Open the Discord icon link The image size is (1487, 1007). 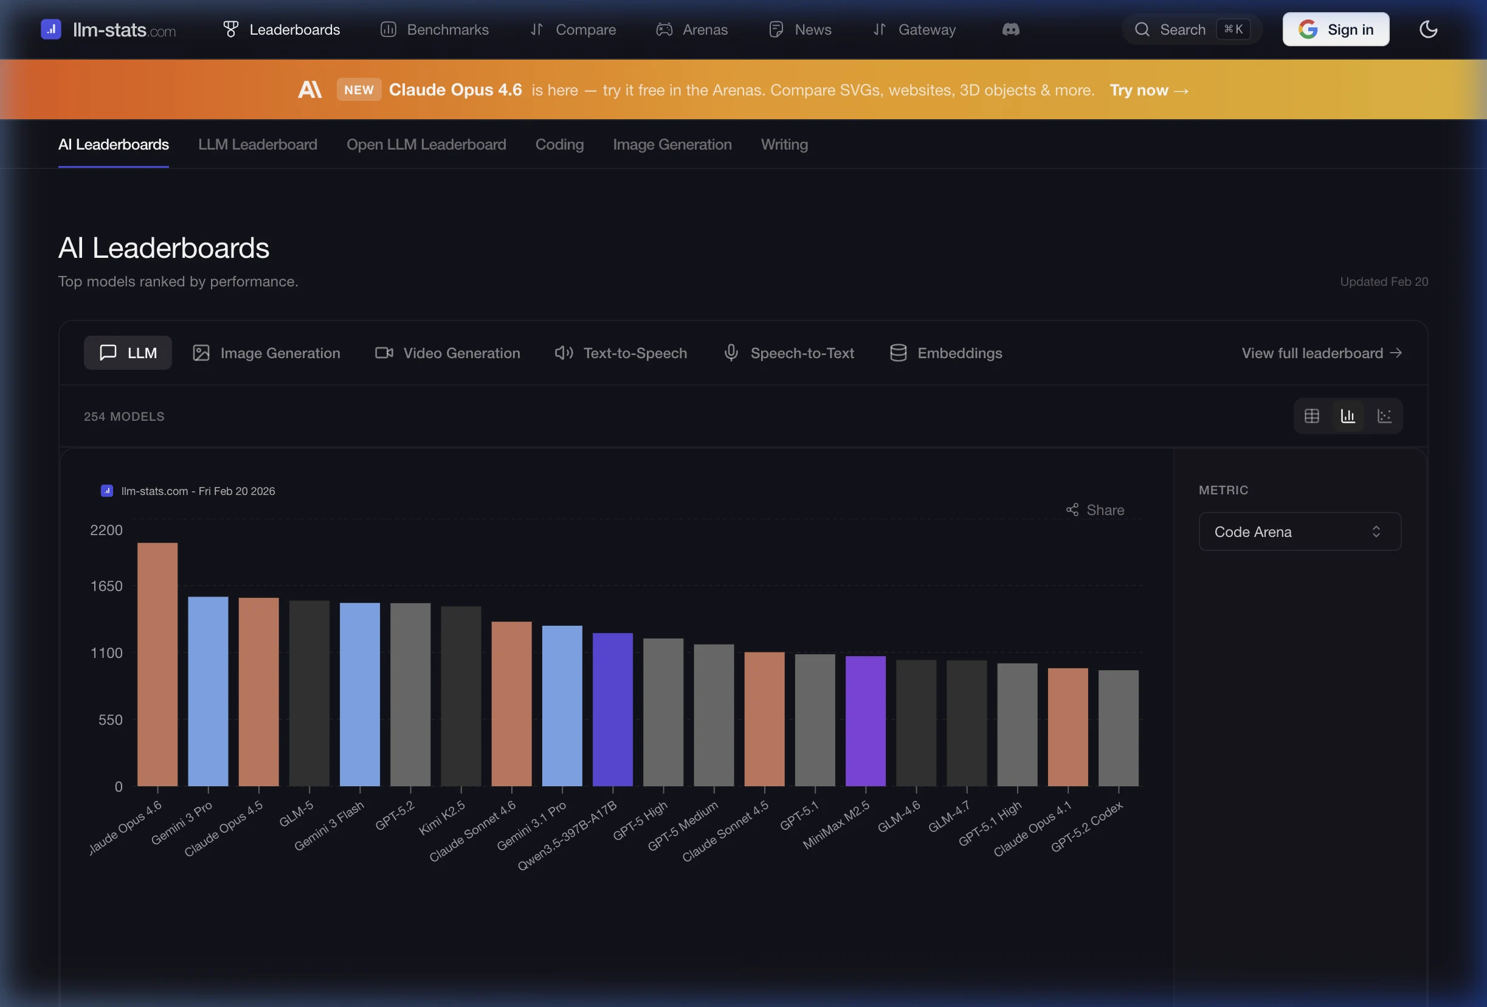coord(1010,29)
